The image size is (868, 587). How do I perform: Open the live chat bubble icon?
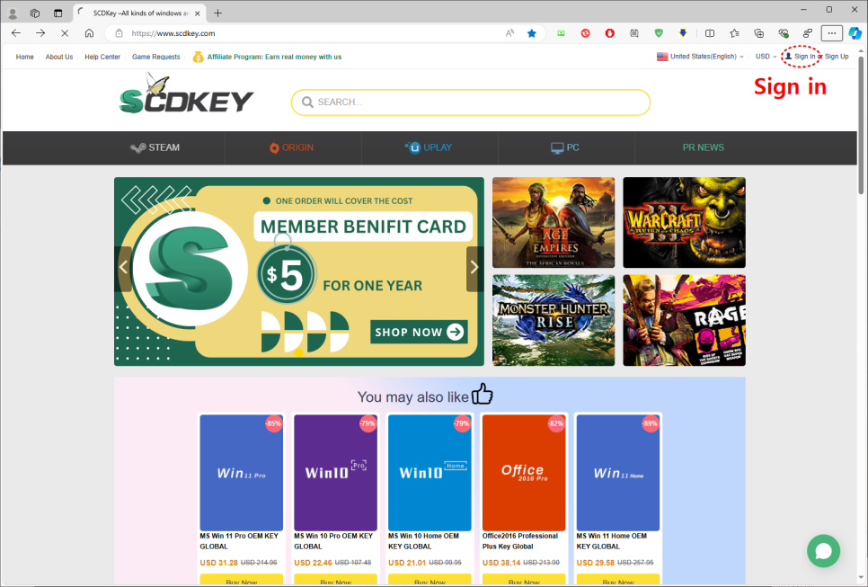[823, 550]
